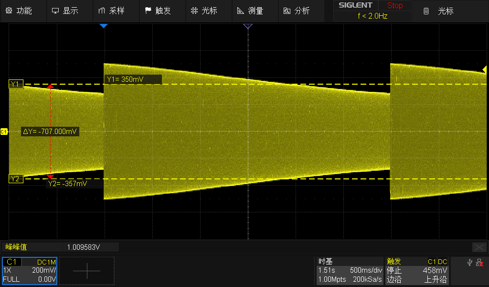The image size is (489, 287).
Task: Open the bottom 触发 trigger settings box
Action: (417, 271)
